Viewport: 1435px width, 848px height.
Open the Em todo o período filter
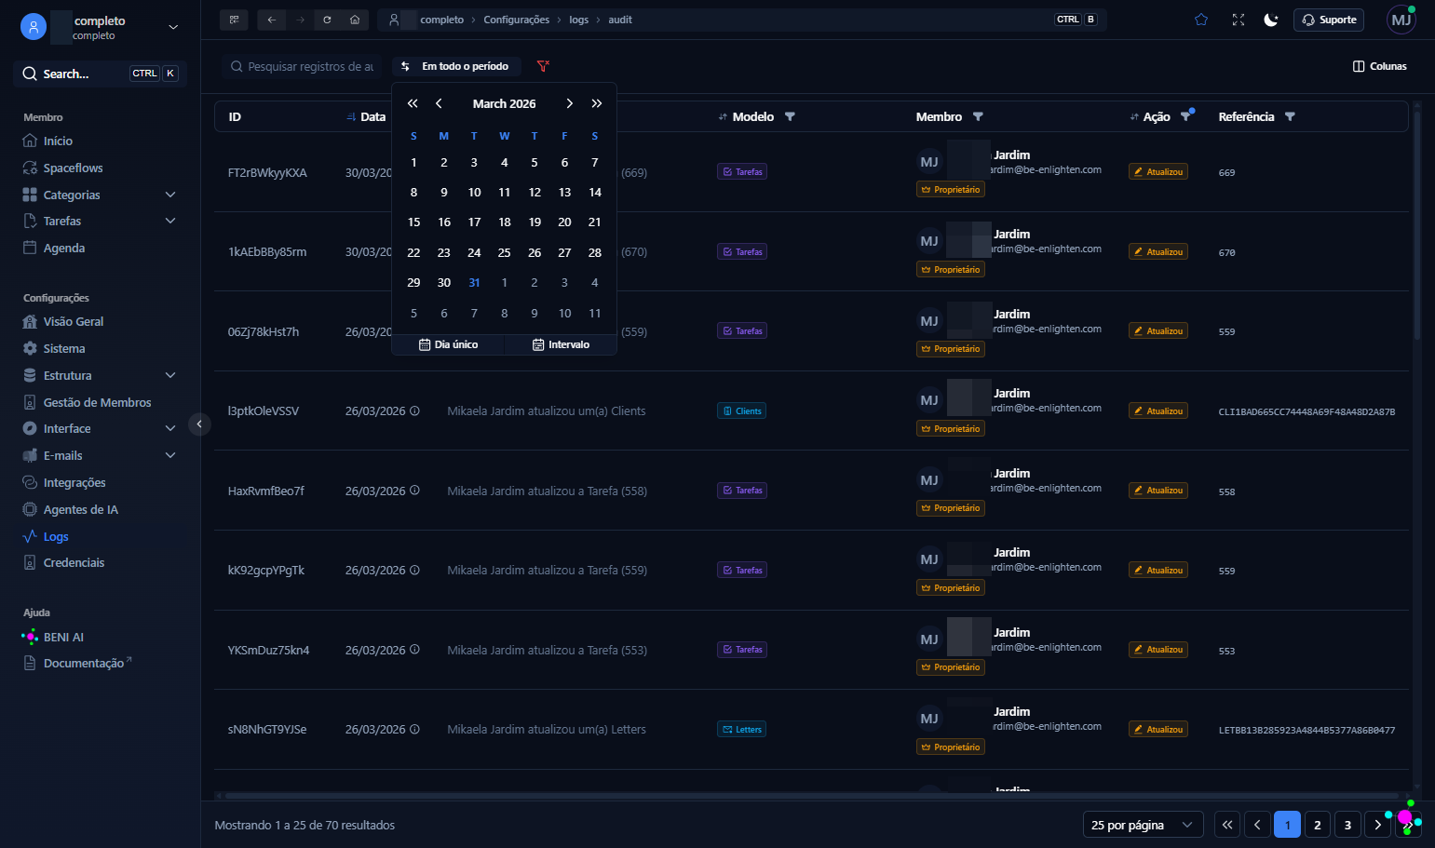[455, 66]
